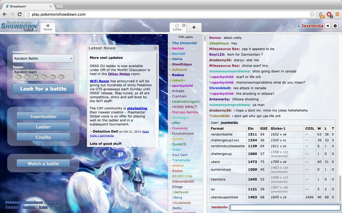Select user 1Nudelsalat in the userlist
342x213 pixels.
click(x=185, y=203)
